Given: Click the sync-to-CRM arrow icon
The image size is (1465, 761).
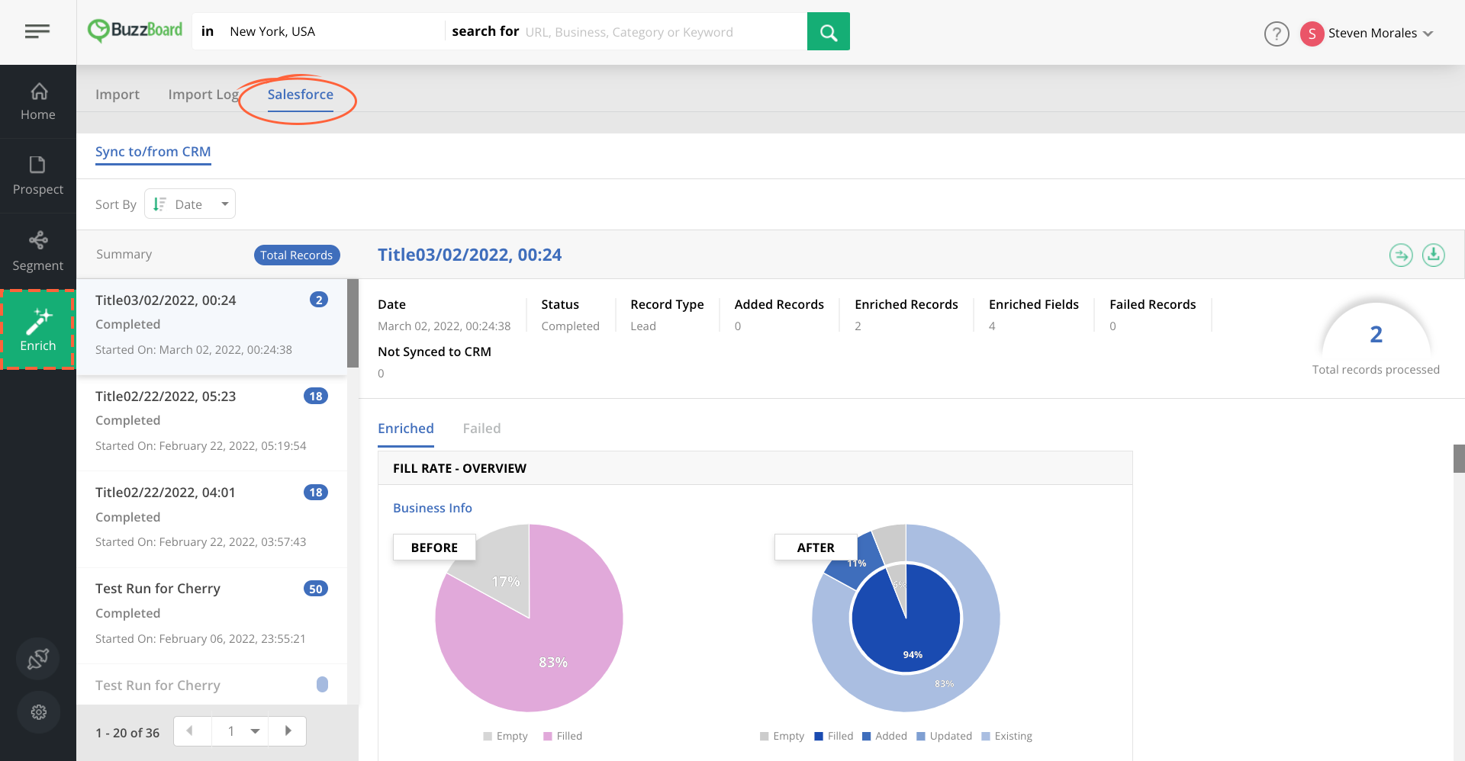Looking at the screenshot, I should tap(1401, 255).
